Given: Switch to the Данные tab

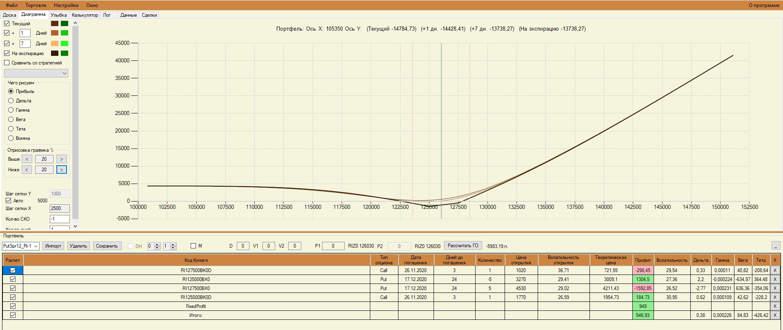Looking at the screenshot, I should pyautogui.click(x=129, y=15).
